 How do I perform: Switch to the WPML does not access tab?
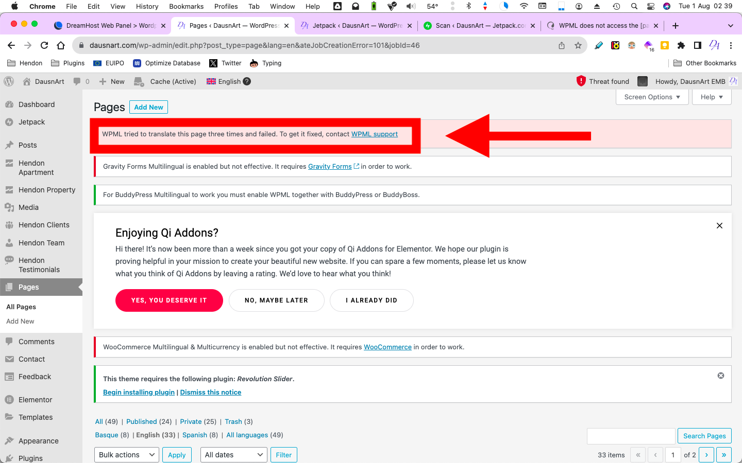tap(602, 26)
